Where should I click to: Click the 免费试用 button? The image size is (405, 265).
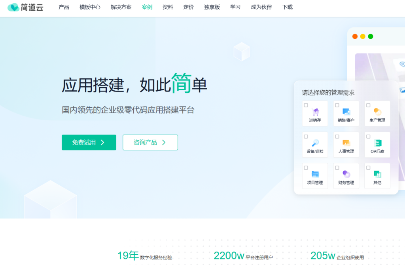tap(89, 142)
